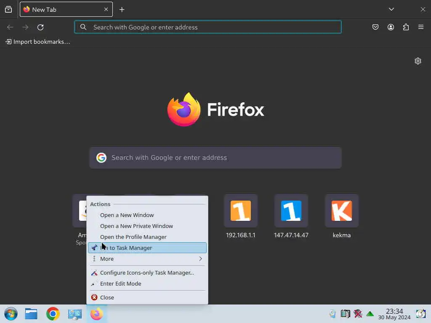431x323 pixels.
Task: Open the file manager from taskbar
Action: (x=31, y=314)
